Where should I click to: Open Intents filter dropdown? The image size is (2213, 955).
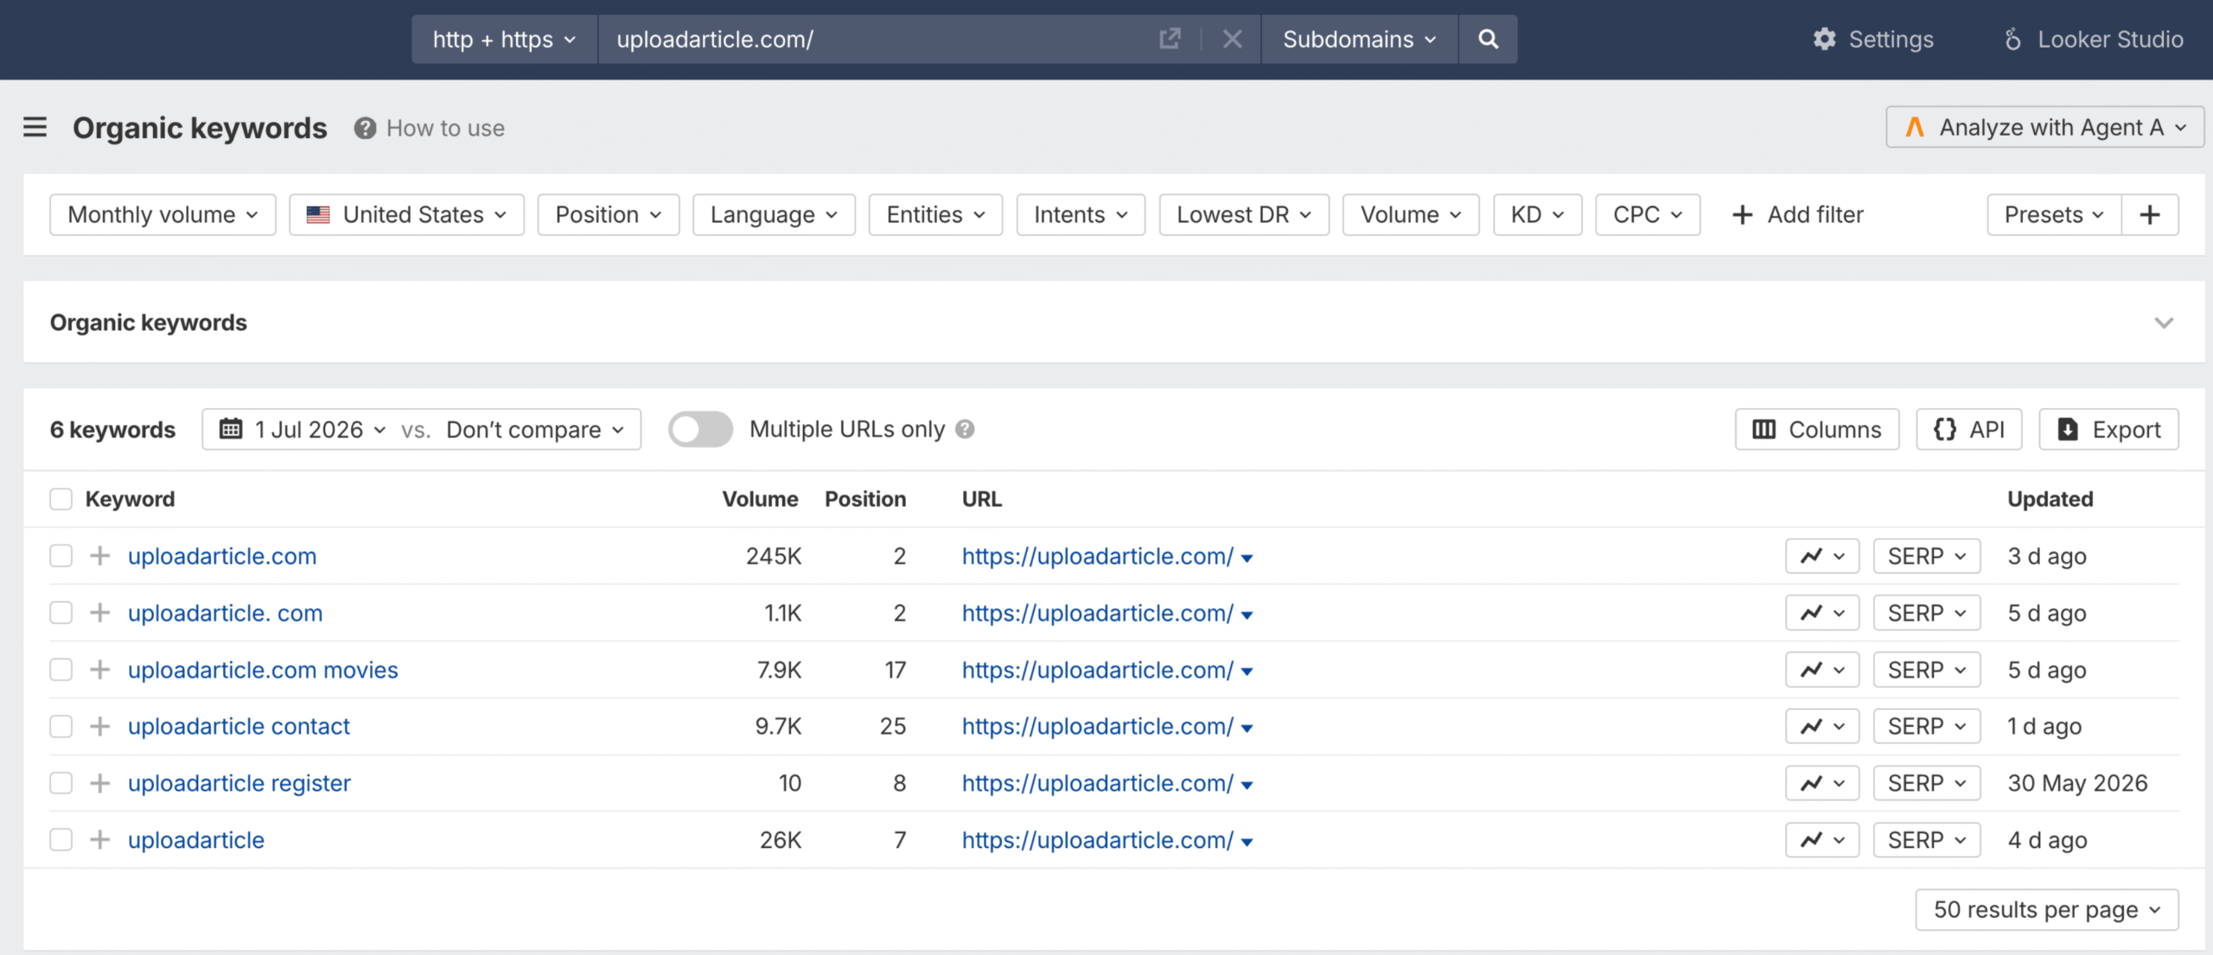click(1081, 214)
